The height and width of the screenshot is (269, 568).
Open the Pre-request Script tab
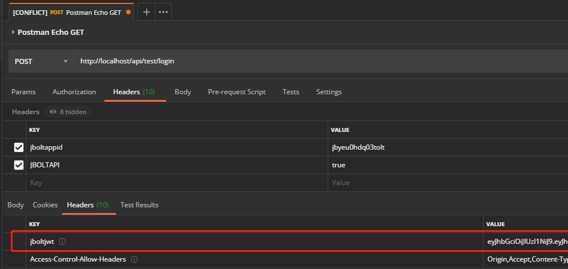[x=236, y=92]
